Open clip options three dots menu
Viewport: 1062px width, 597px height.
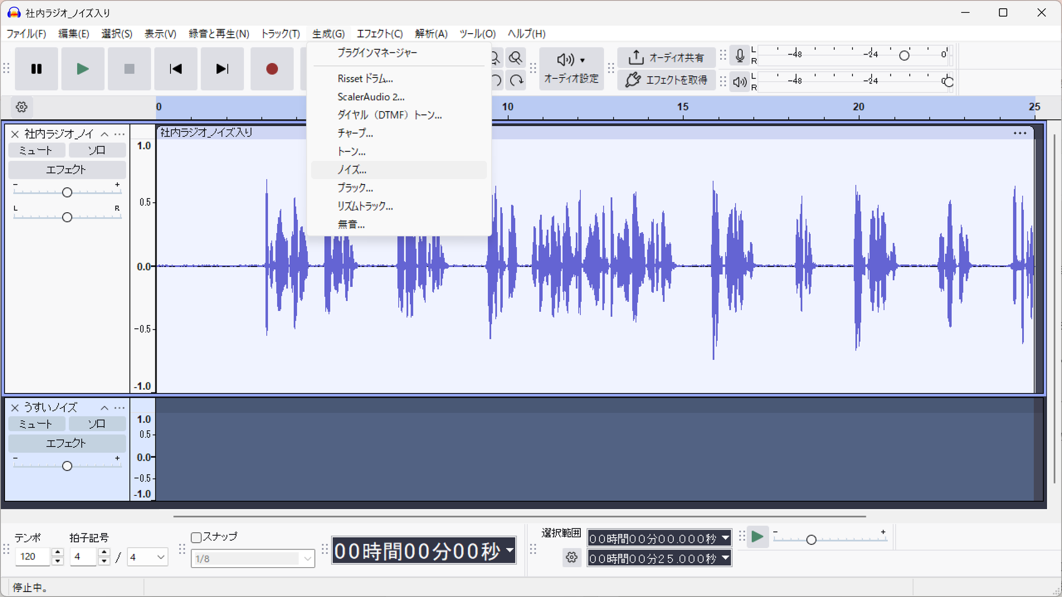point(1020,133)
